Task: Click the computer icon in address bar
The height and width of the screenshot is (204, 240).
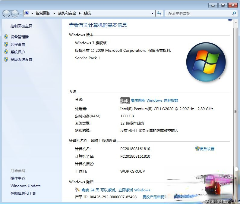Action: point(27,13)
